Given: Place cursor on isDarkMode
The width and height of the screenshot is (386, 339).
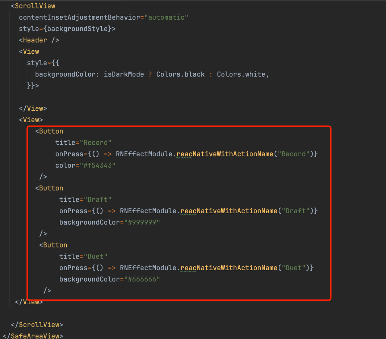Looking at the screenshot, I should tap(124, 74).
